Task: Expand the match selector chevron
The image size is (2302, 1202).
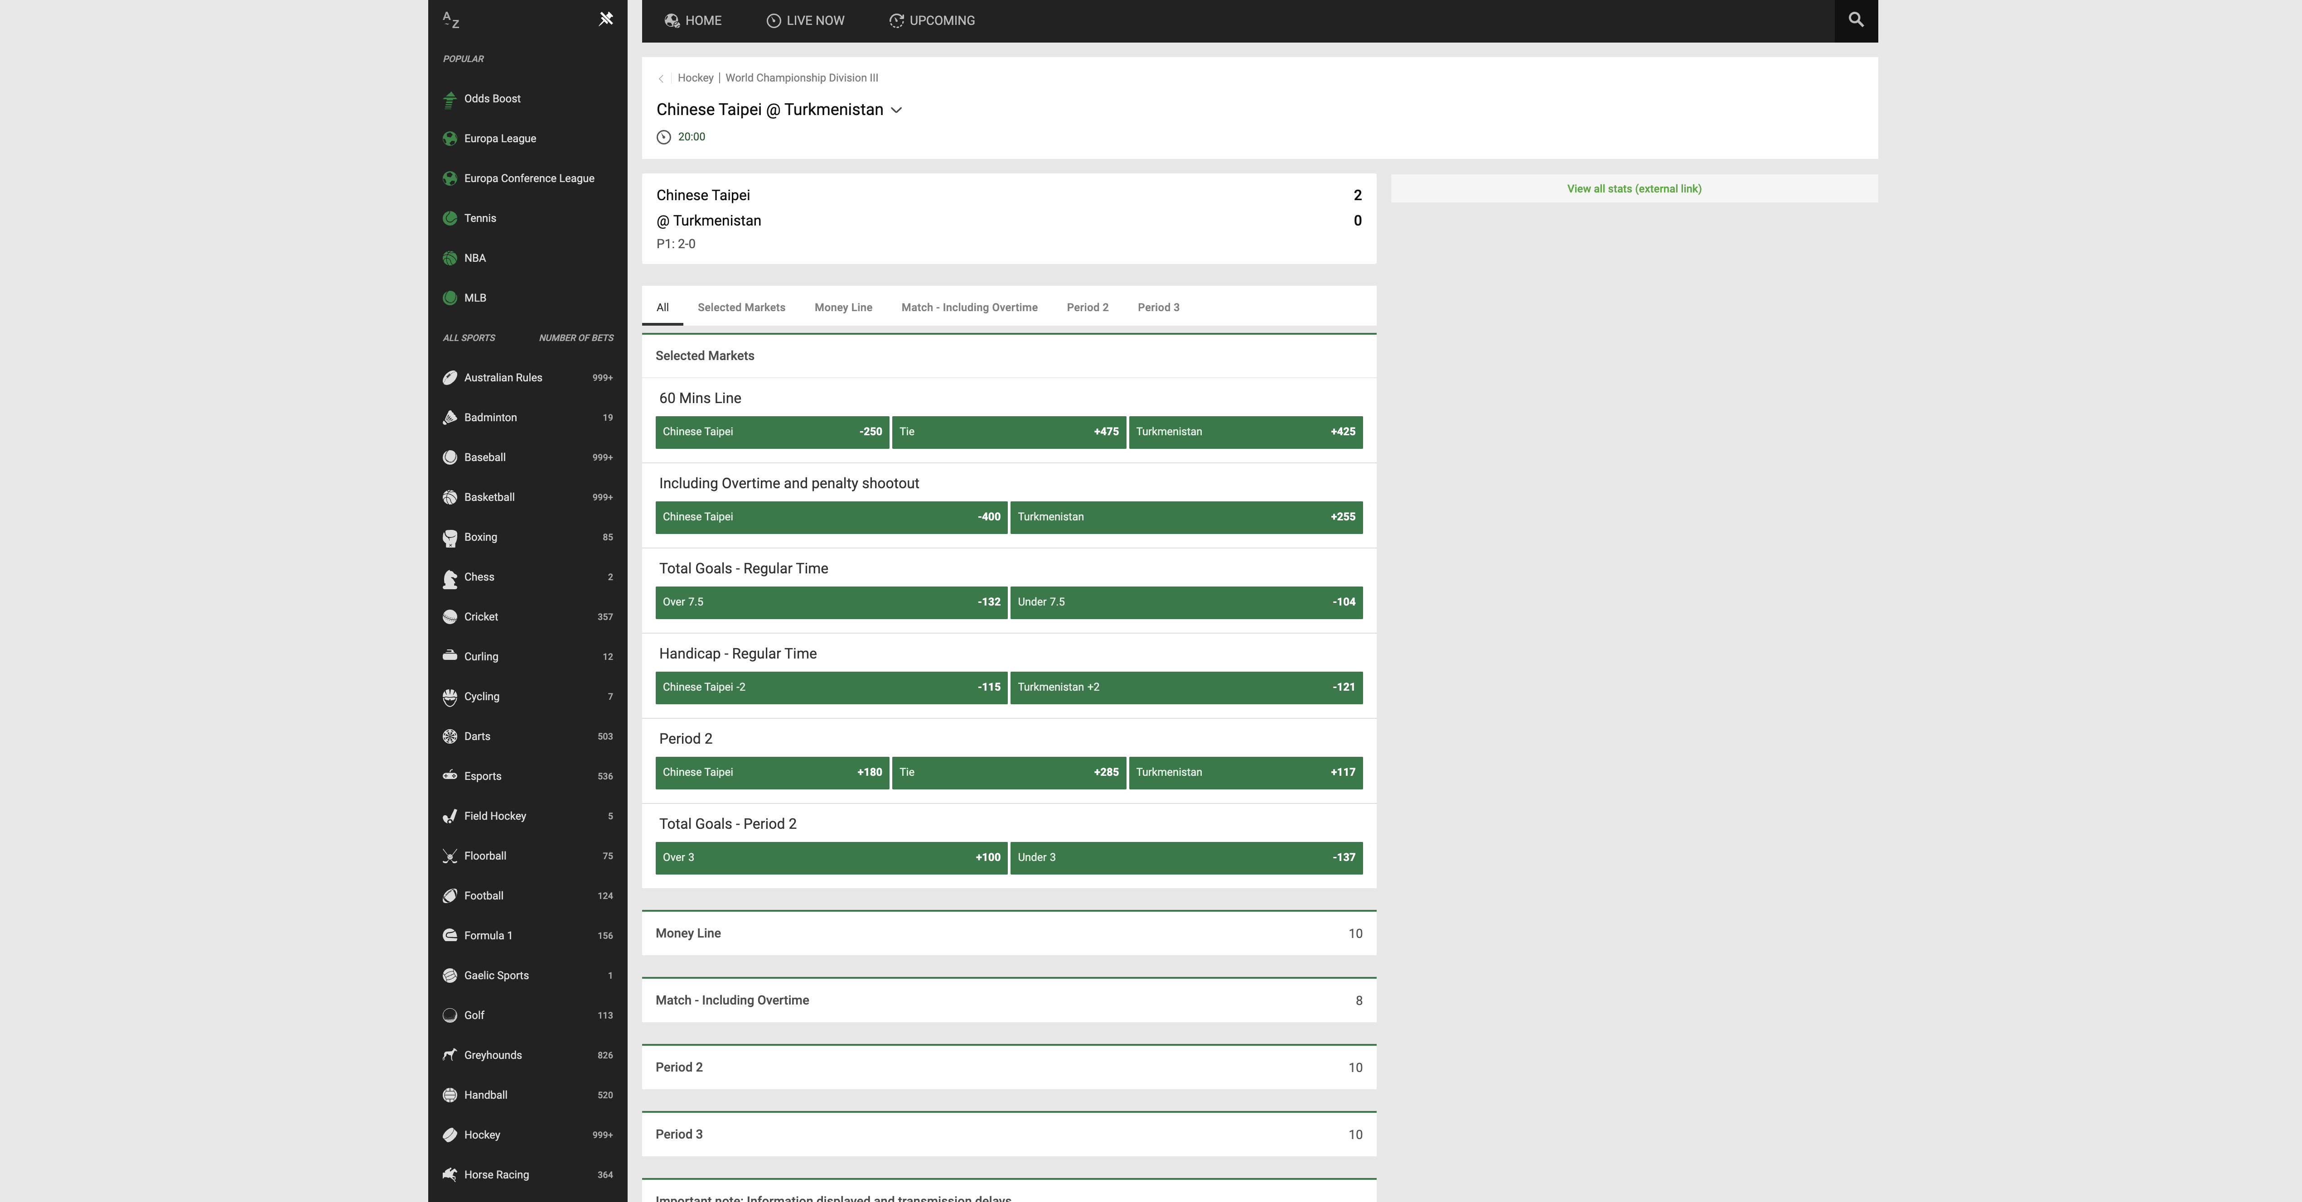Action: (x=896, y=110)
